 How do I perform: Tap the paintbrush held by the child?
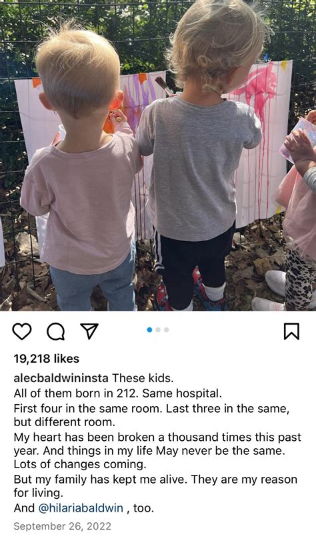165,86
